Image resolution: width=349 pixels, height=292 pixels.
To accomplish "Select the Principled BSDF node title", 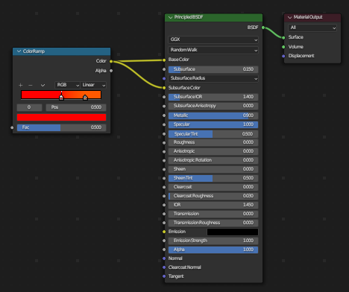I will point(189,17).
